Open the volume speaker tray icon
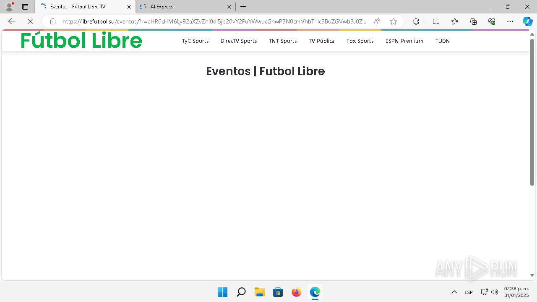Screen dimensions: 537x302 [x=495, y=292]
